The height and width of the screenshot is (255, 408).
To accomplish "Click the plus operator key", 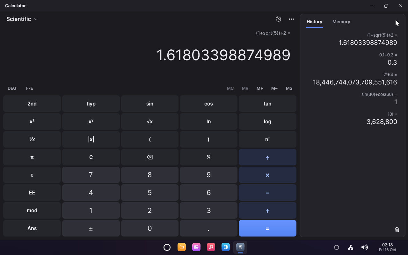I will click(267, 211).
